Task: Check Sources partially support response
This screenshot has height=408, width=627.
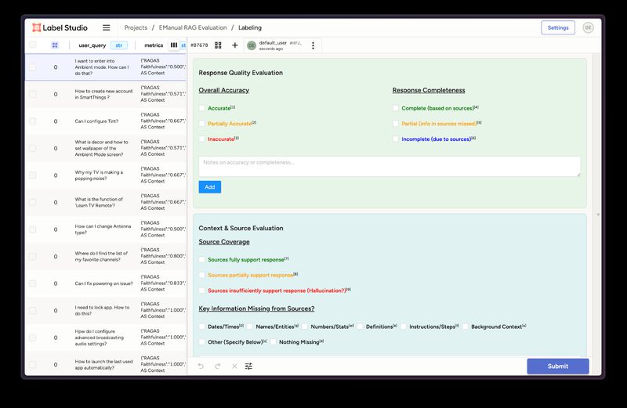Action: [x=202, y=275]
